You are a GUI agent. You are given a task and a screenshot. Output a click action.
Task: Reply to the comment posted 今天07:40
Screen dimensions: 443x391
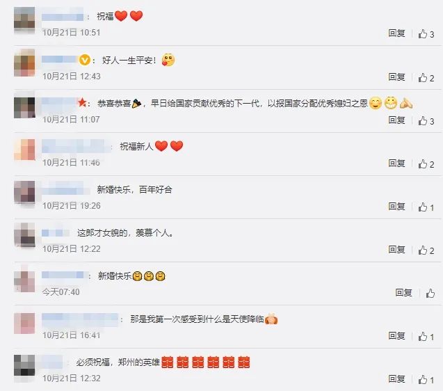404,293
